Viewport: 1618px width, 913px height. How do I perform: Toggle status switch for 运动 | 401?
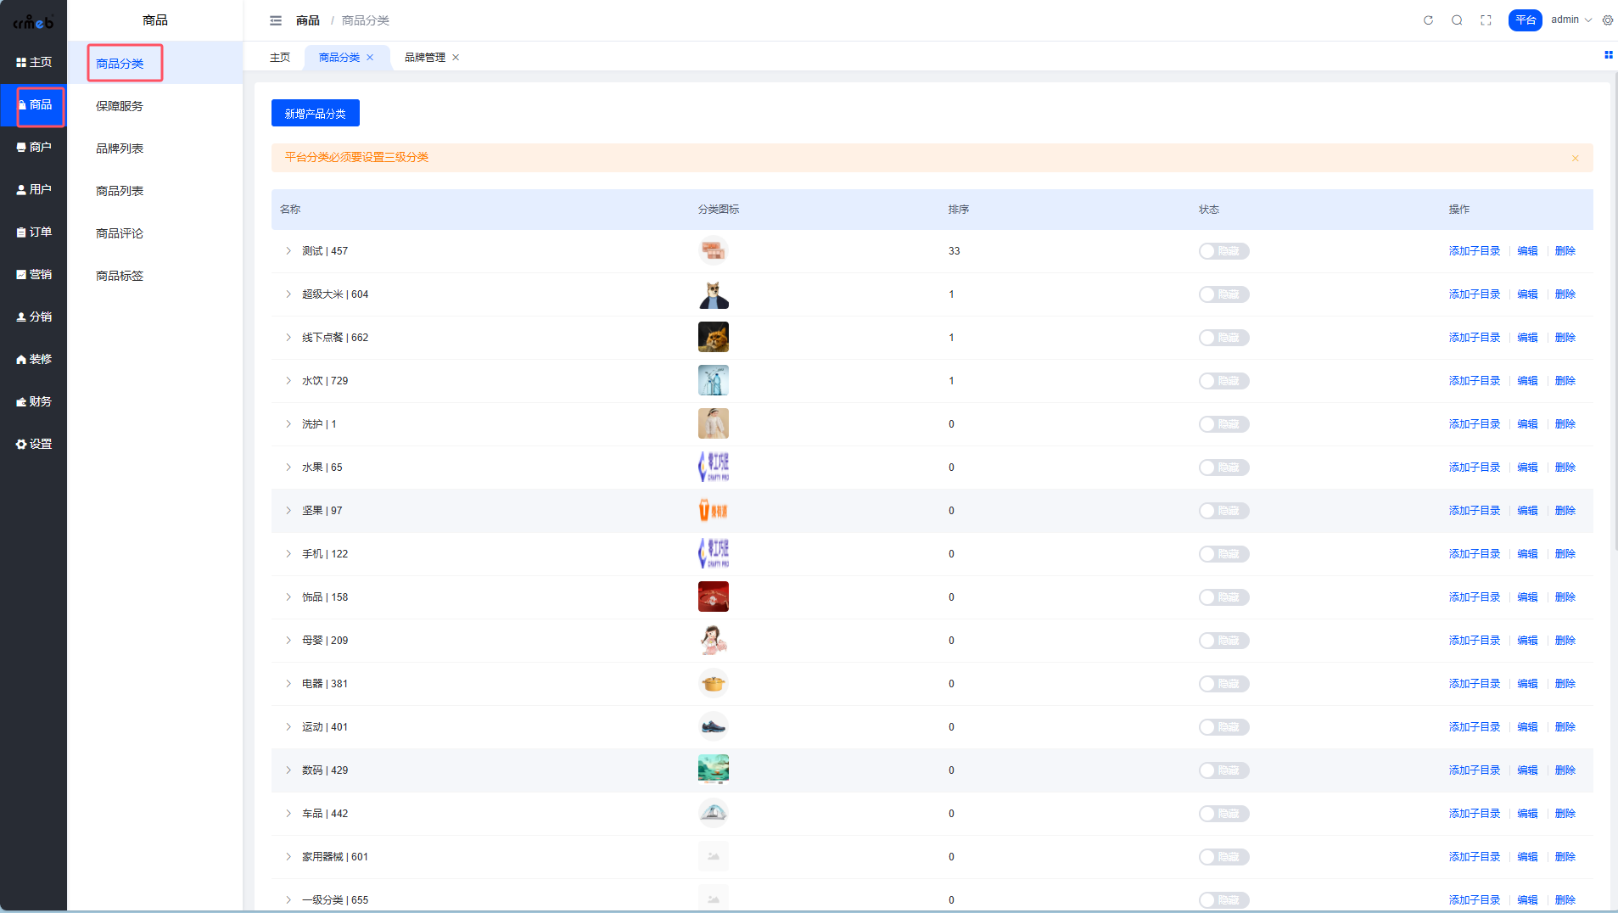1223,727
